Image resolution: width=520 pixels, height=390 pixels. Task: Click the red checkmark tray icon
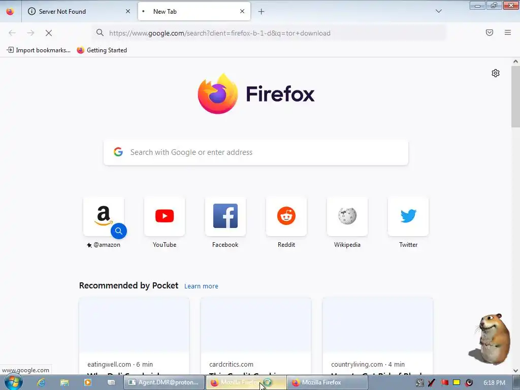[x=432, y=382]
